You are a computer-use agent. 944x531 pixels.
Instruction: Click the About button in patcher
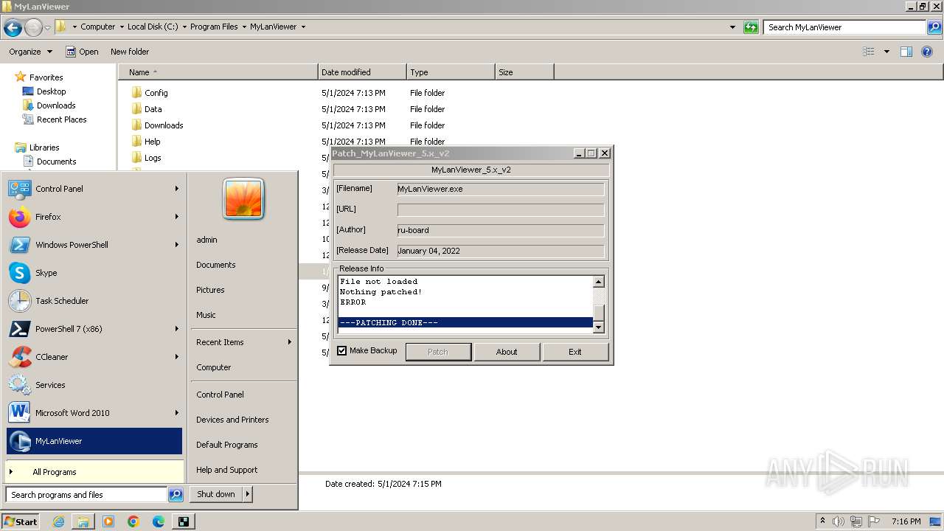click(x=507, y=352)
